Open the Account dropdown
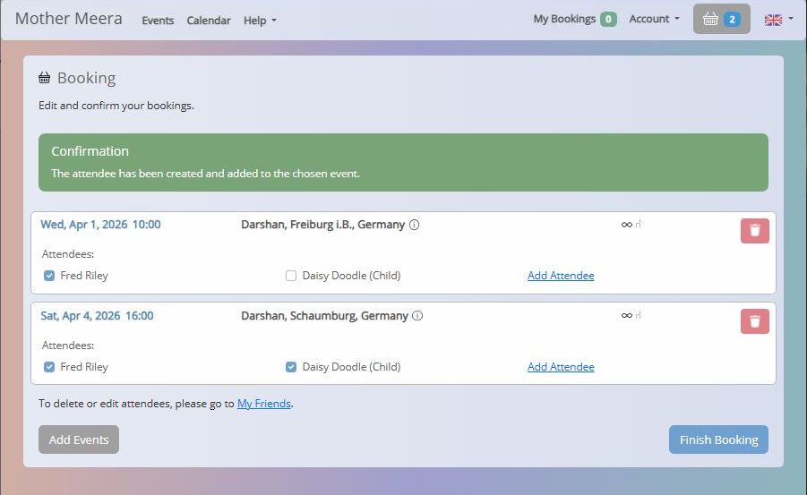The width and height of the screenshot is (807, 495). pyautogui.click(x=654, y=19)
